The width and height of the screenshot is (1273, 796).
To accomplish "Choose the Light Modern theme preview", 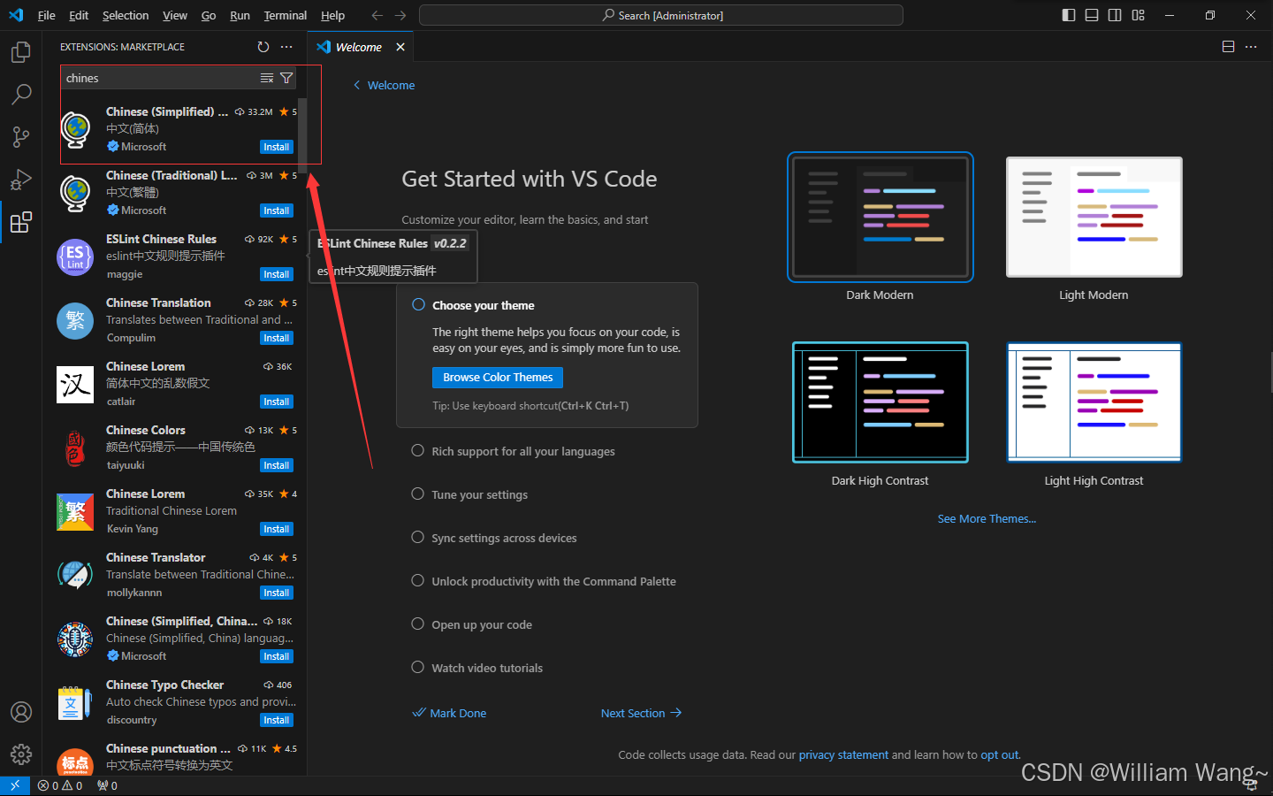I will click(x=1094, y=218).
